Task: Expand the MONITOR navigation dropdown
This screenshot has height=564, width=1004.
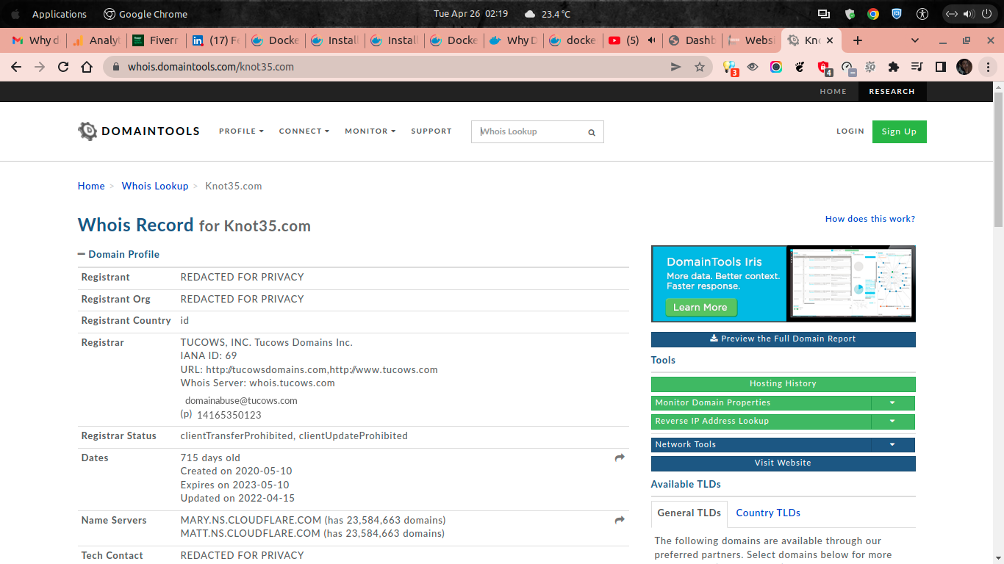Action: coord(370,131)
